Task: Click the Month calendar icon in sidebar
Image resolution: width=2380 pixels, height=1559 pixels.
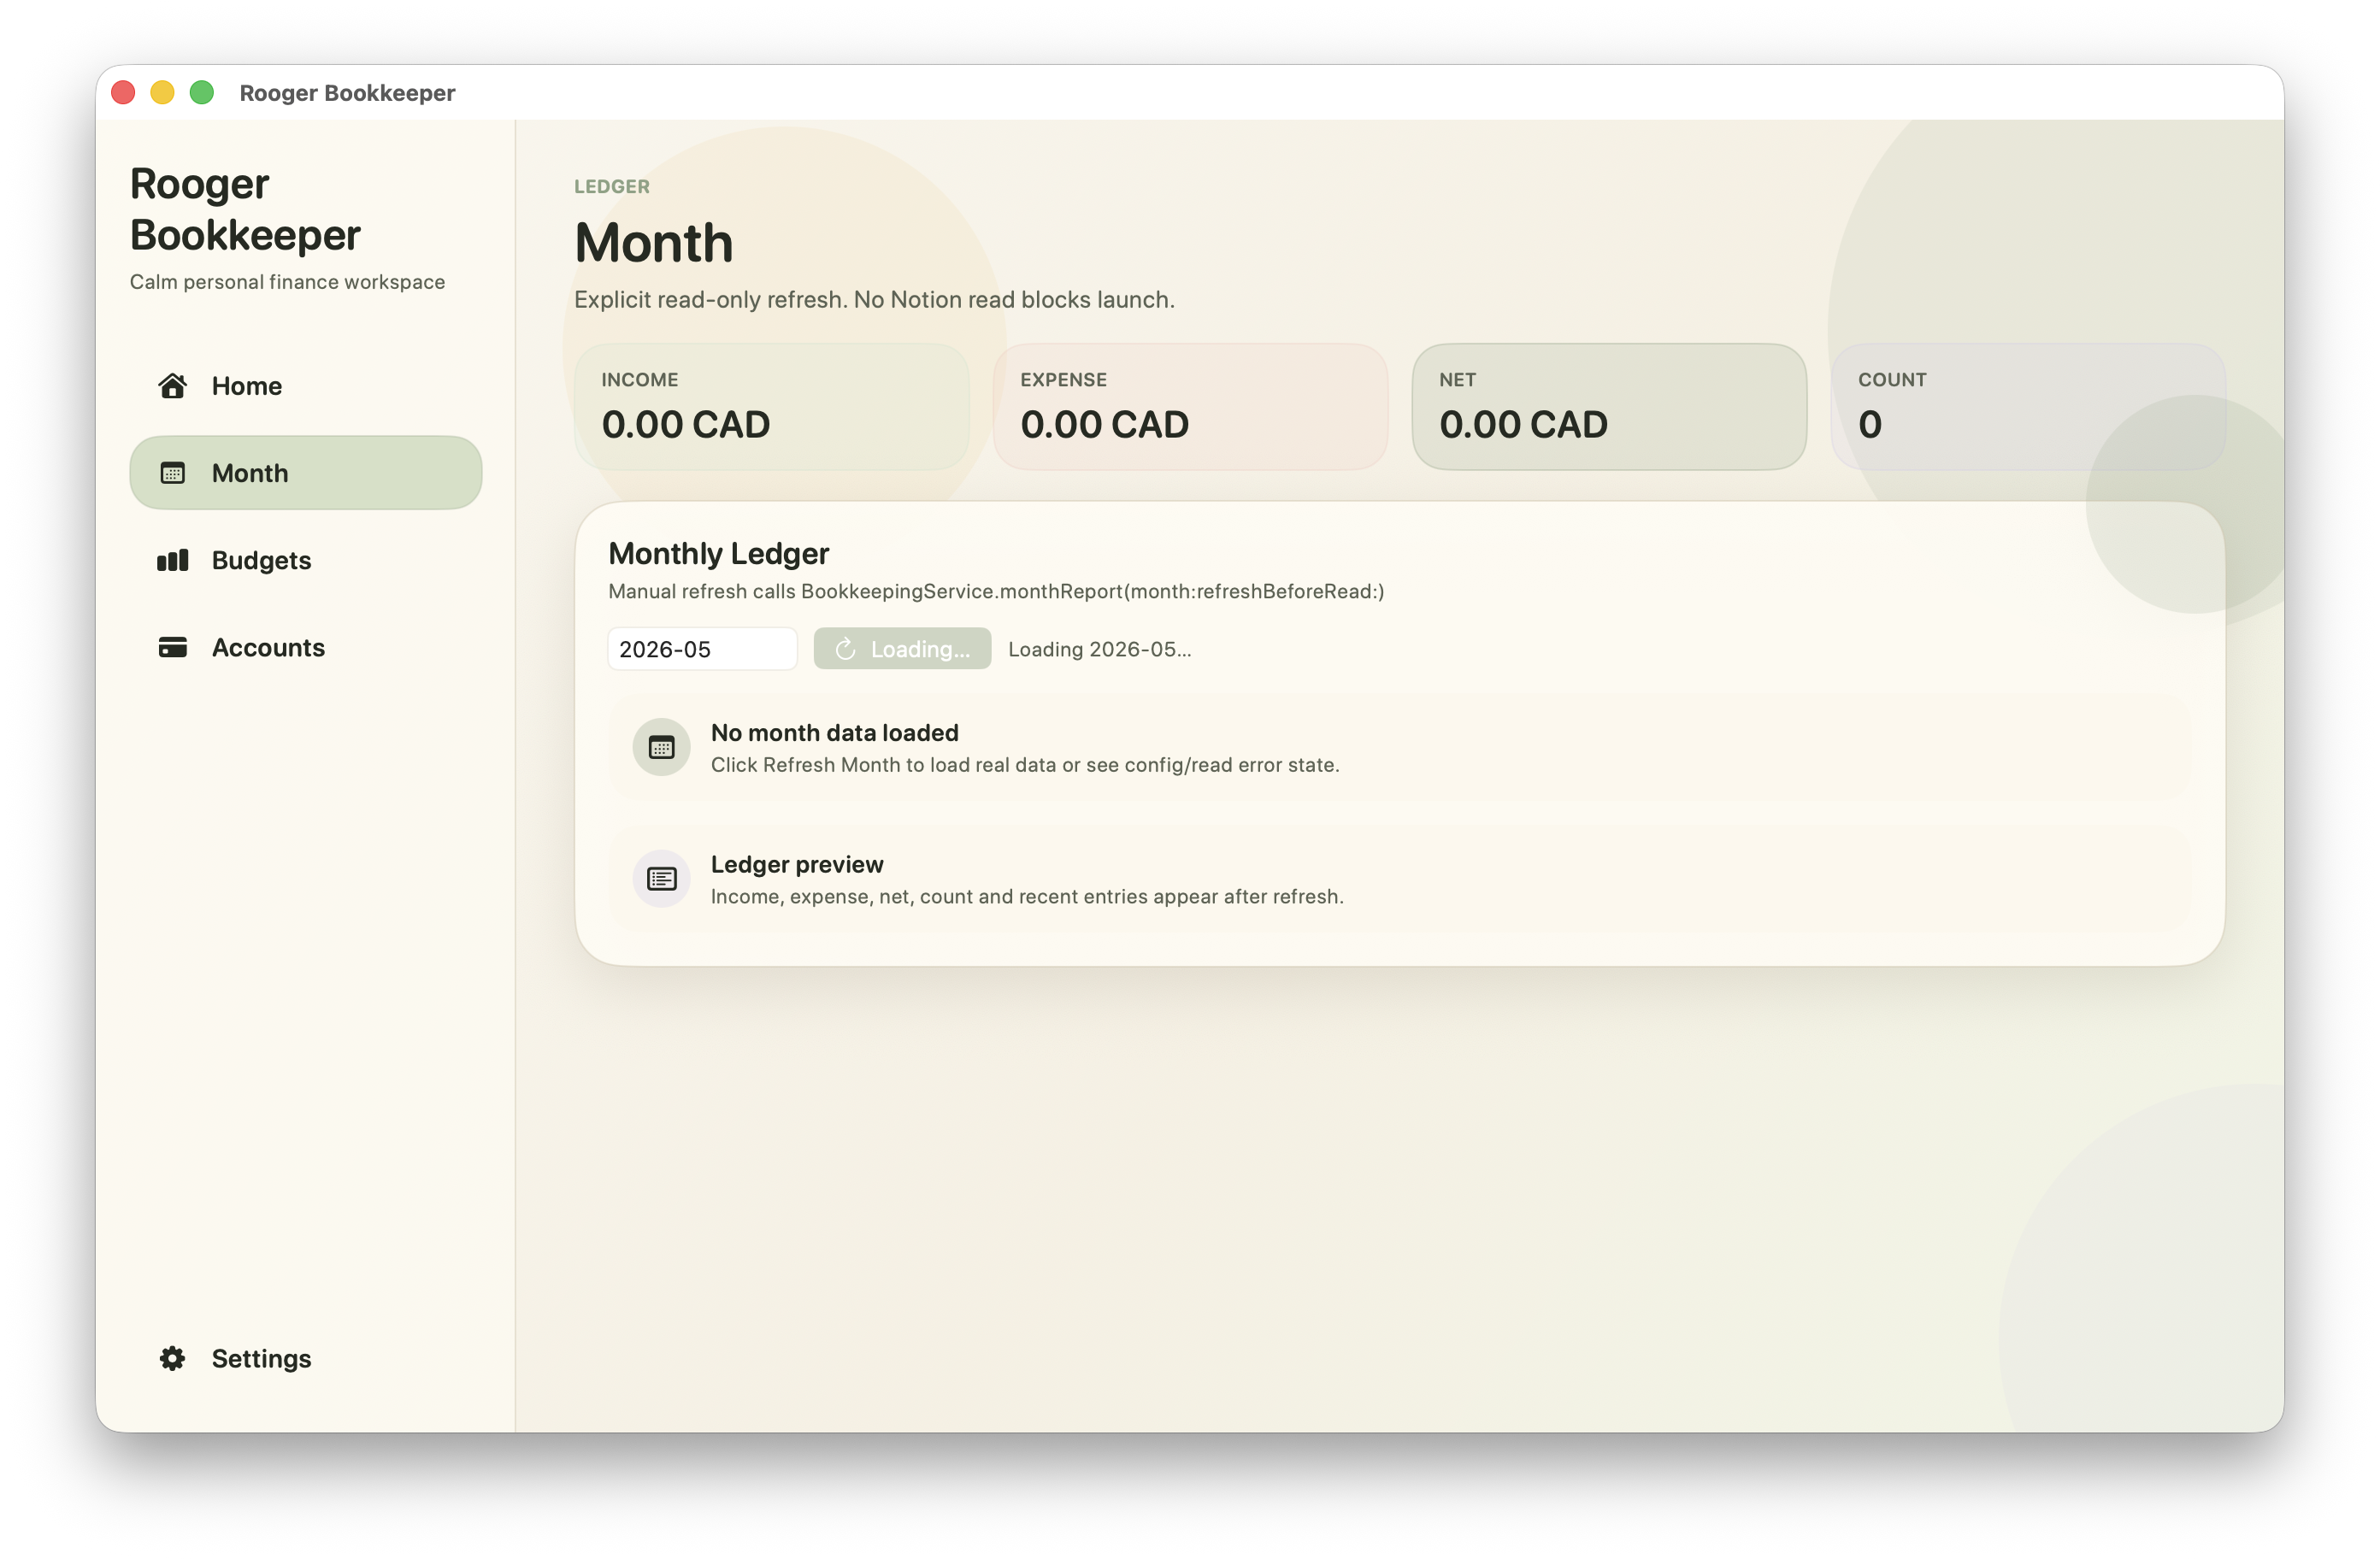Action: pos(172,473)
